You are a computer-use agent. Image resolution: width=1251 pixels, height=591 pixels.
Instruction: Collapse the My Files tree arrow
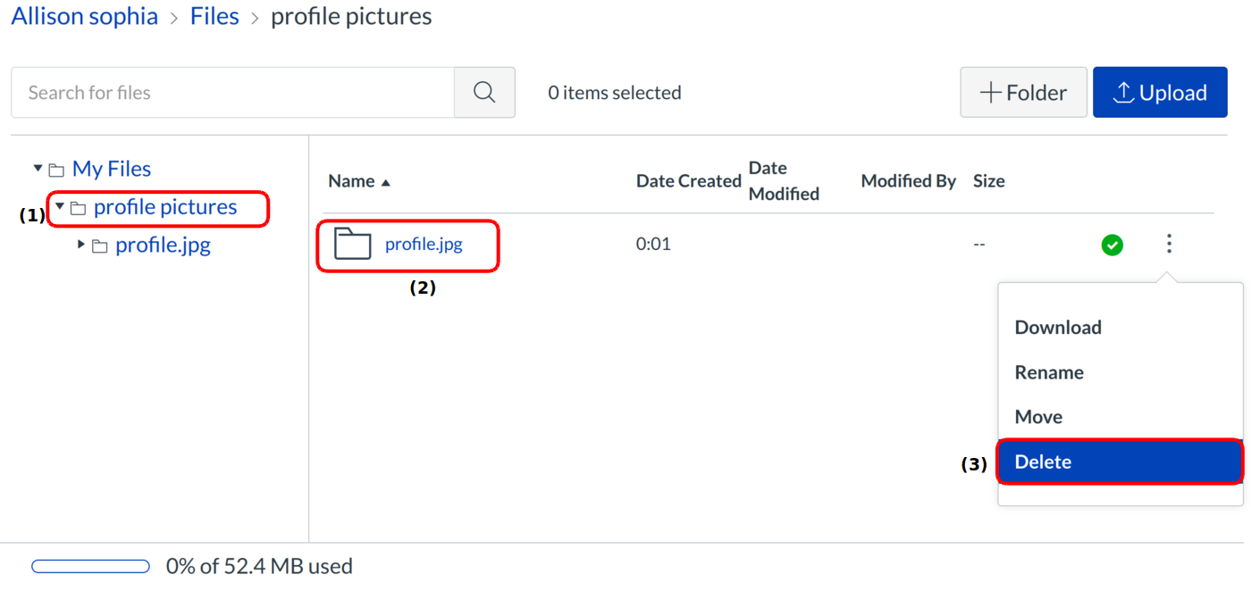pos(38,168)
